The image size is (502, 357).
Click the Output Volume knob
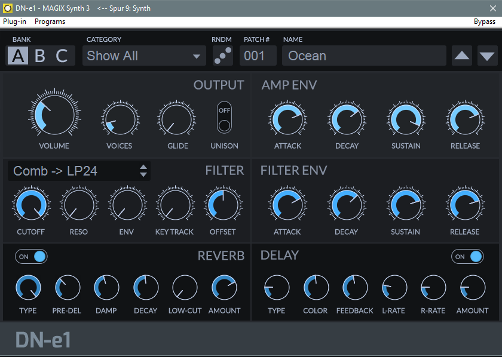(x=55, y=115)
